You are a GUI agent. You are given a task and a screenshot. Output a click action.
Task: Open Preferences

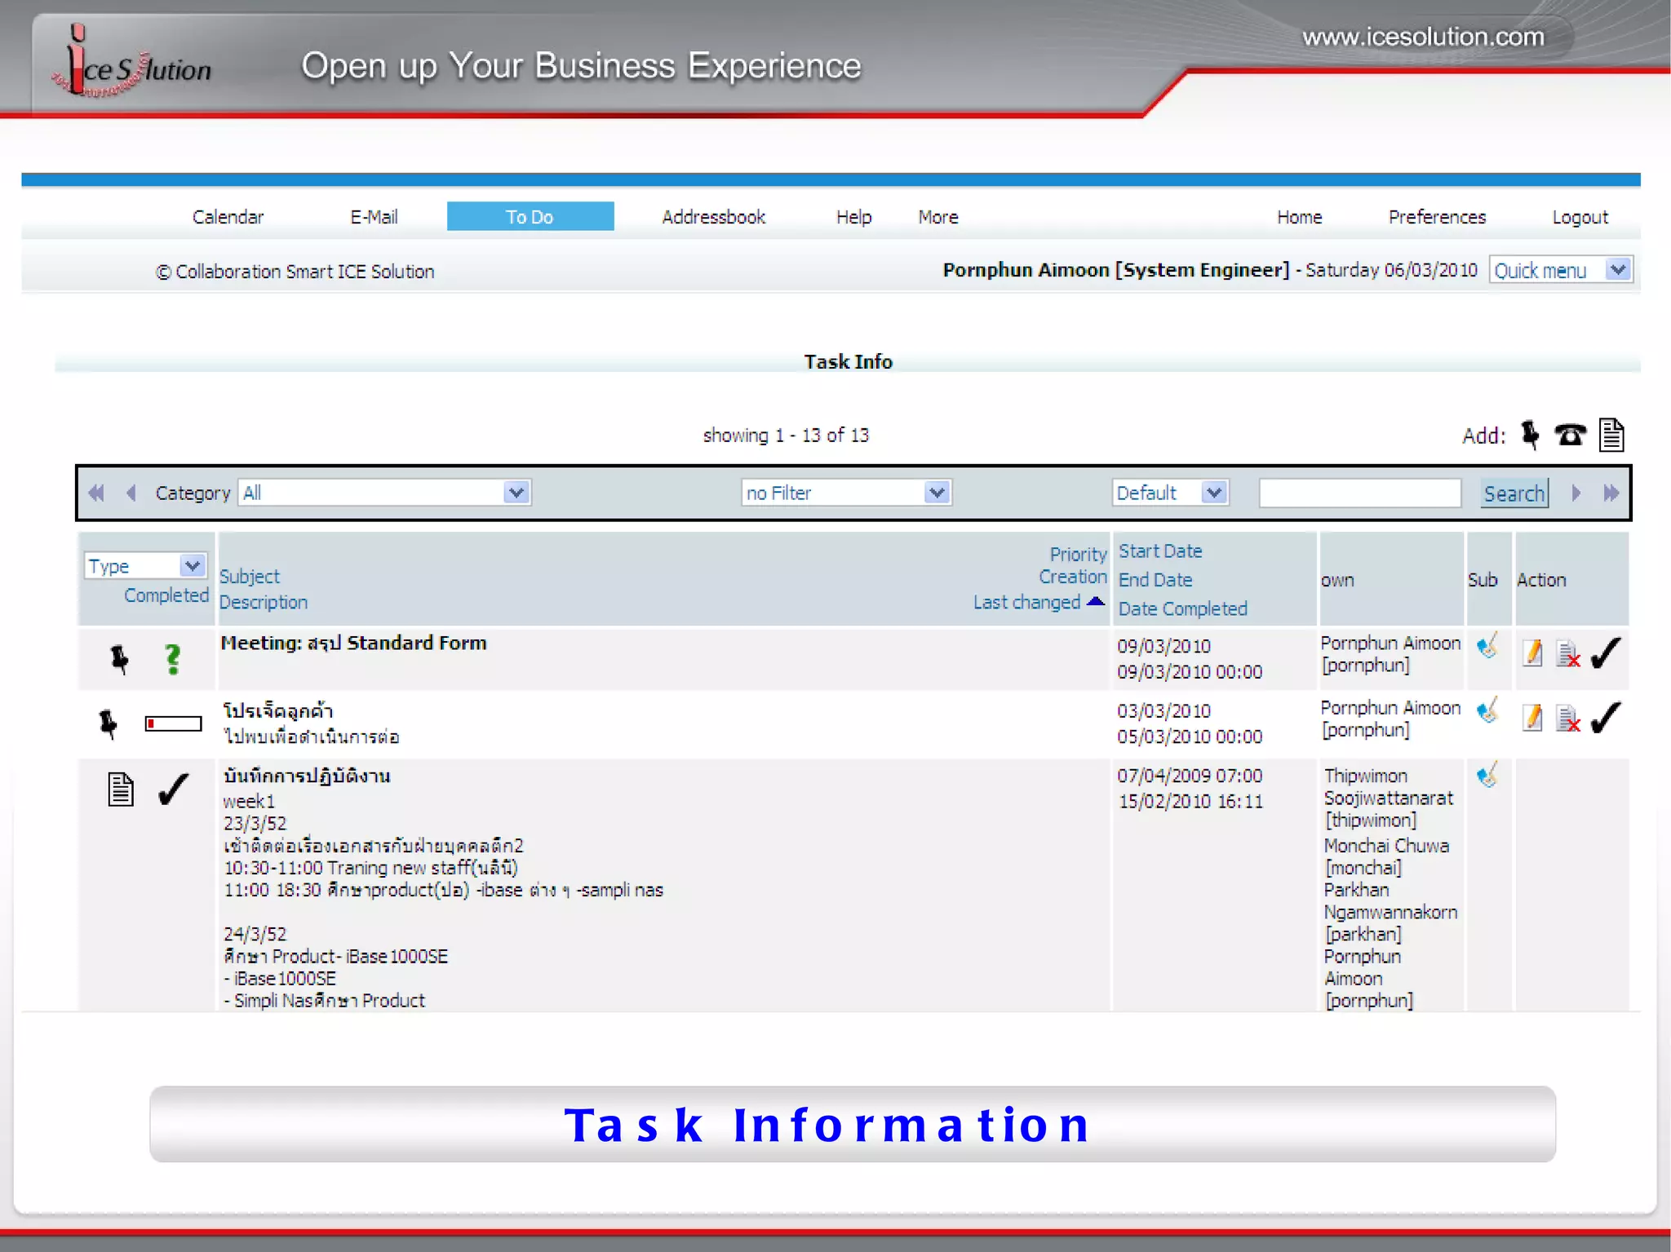pos(1437,217)
